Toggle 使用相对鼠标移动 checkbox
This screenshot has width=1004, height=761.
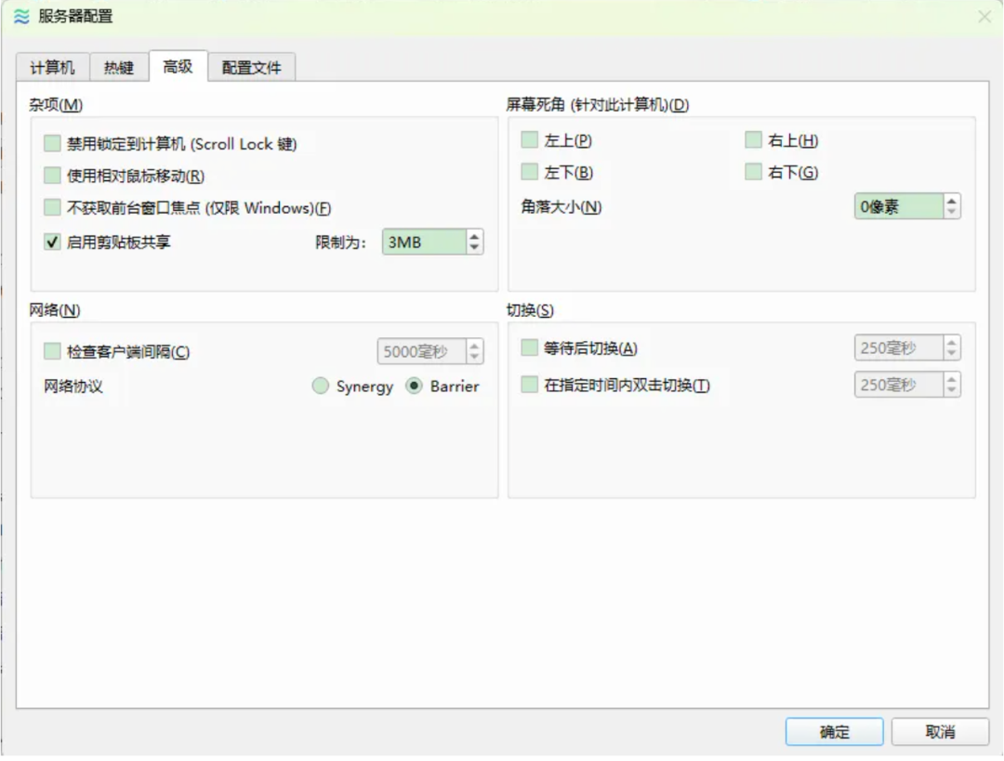(52, 176)
